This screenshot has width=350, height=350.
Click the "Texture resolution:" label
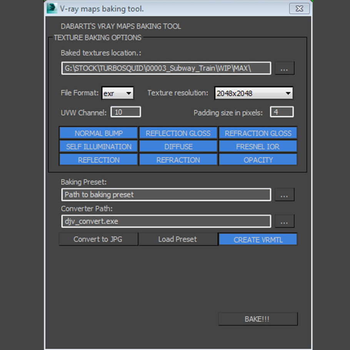pos(178,93)
